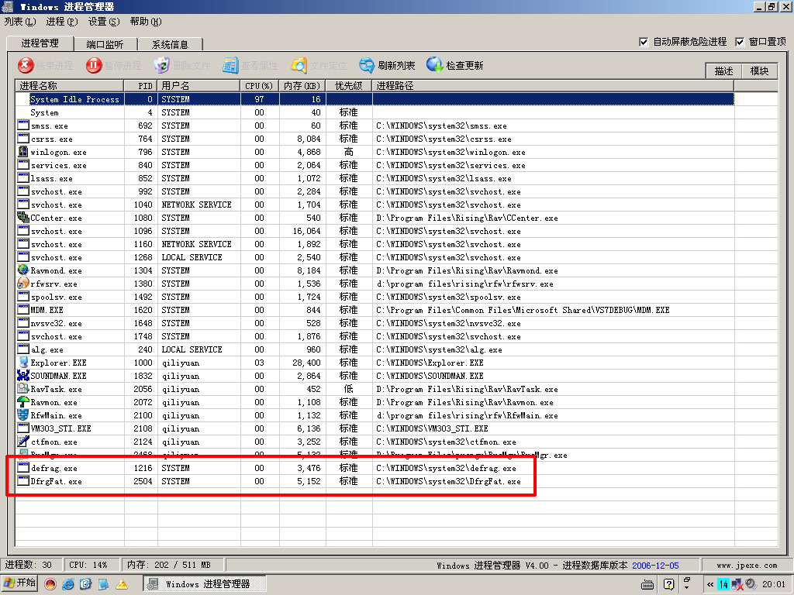Click the End Process red X icon
Image resolution: width=794 pixels, height=595 pixels.
(26, 65)
